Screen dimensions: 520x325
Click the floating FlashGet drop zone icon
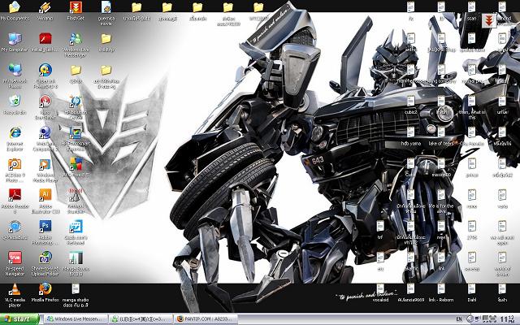489,20
